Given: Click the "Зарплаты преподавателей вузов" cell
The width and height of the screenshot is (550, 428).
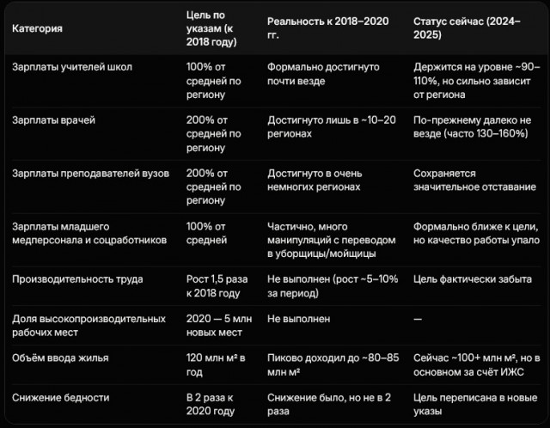Looking at the screenshot, I should [x=90, y=173].
